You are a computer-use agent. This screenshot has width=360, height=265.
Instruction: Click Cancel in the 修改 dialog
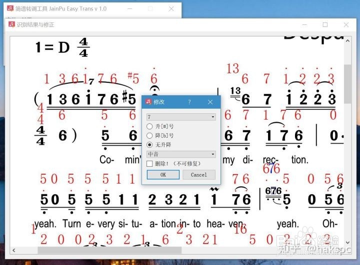click(x=199, y=175)
